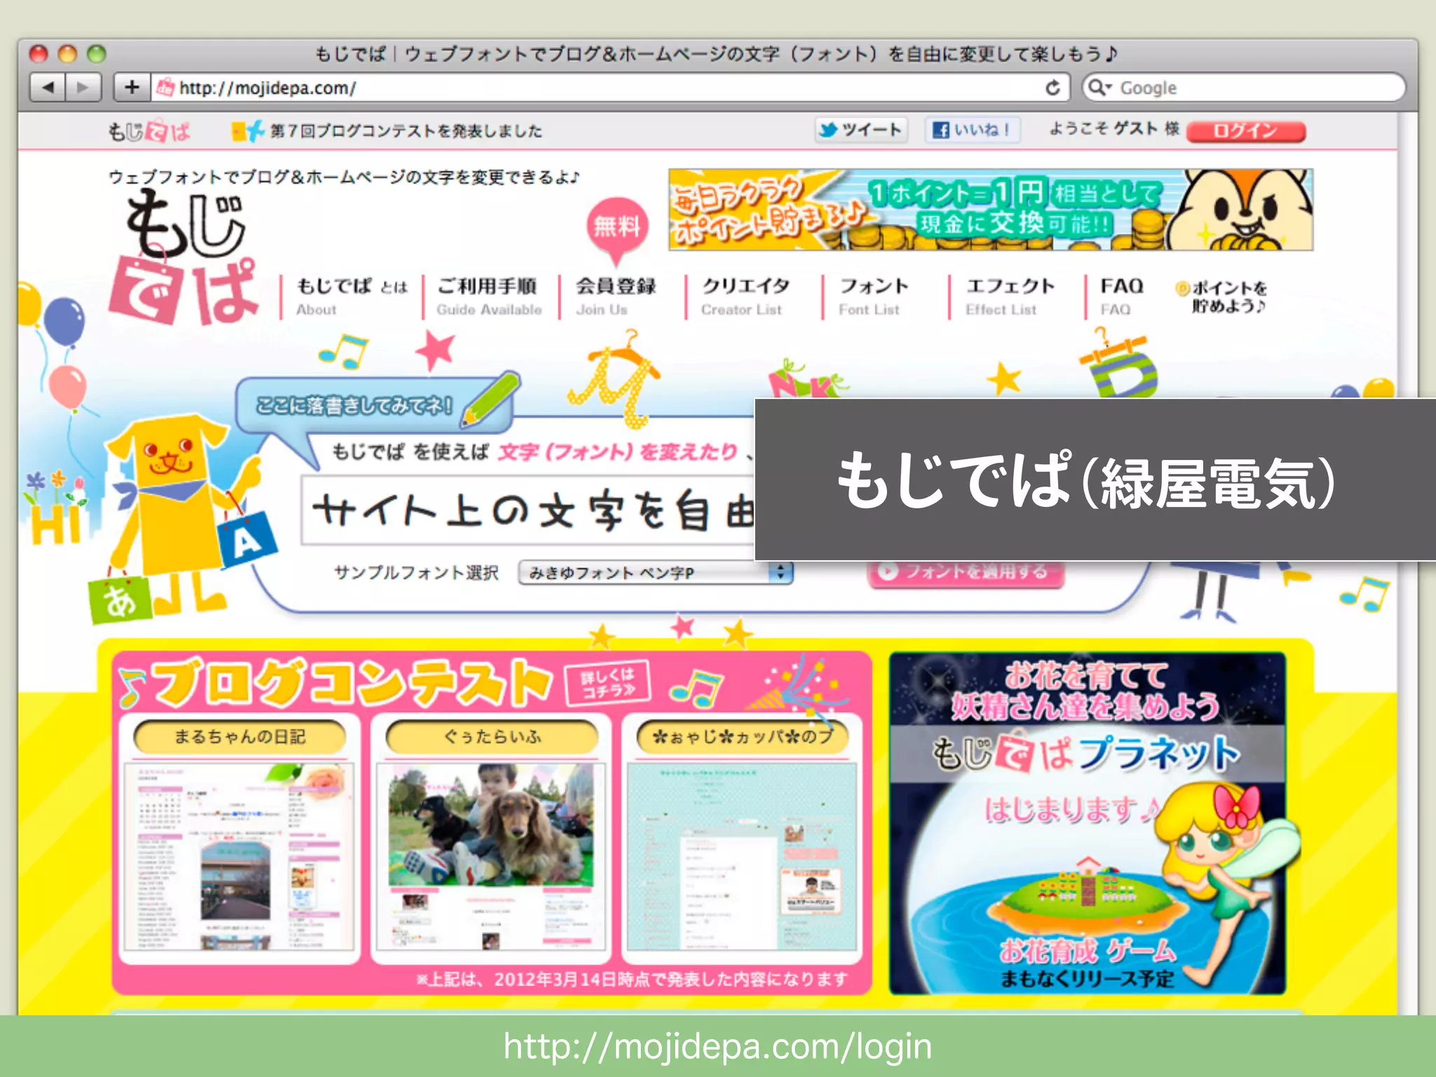Open the ぐぅたらいふ dog photo thumbnail
This screenshot has width=1436, height=1077.
[491, 857]
